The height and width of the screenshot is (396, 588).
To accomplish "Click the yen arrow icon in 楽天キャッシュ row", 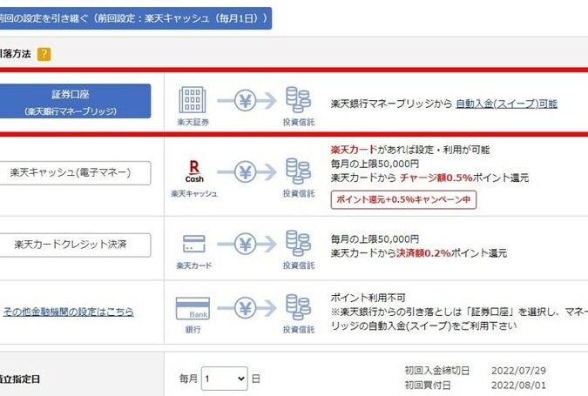I will click(x=245, y=172).
